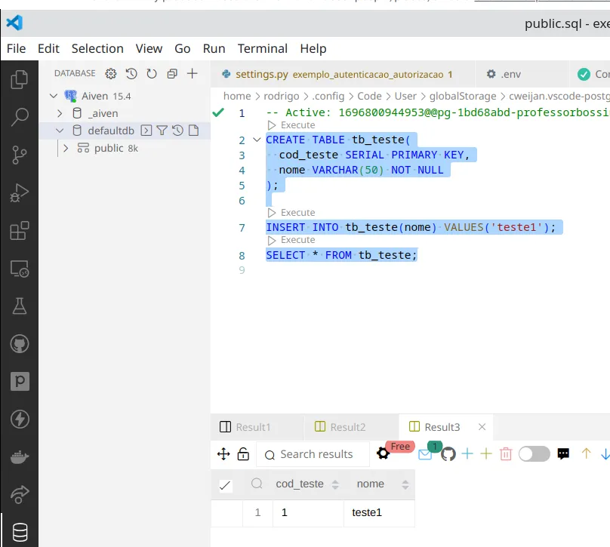
Task: Click the blue plus icon in results toolbar
Action: pos(467,453)
